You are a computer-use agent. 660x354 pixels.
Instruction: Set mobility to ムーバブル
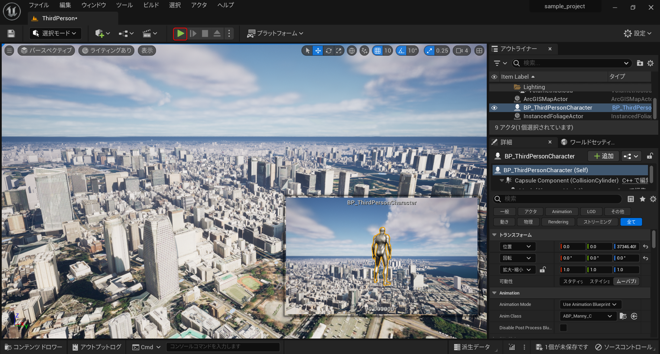tap(626, 281)
